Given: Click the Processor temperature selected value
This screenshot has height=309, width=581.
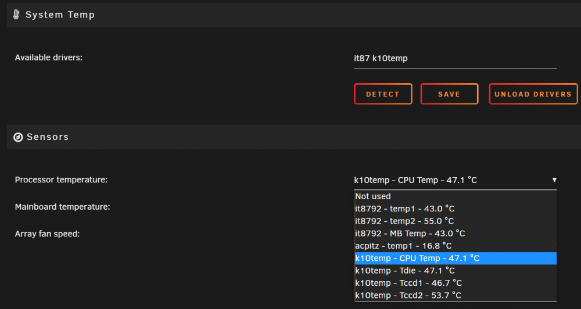Looking at the screenshot, I should (x=415, y=180).
